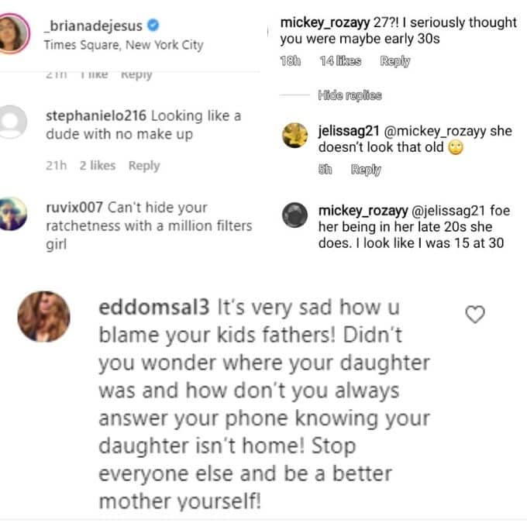Reply to mickey_rozayy's 27 comment
The height and width of the screenshot is (523, 527).
tap(395, 61)
